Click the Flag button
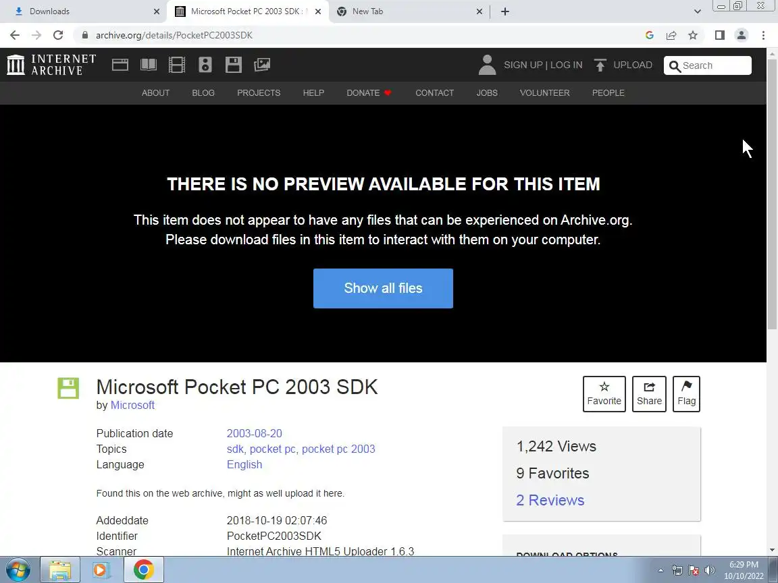 (x=686, y=394)
